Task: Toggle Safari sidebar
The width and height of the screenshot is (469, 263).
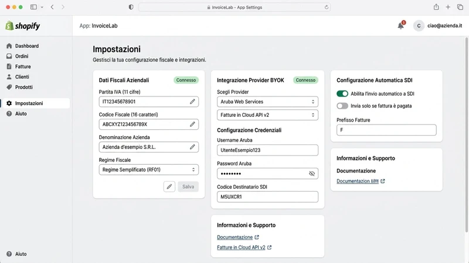Action: (33, 7)
